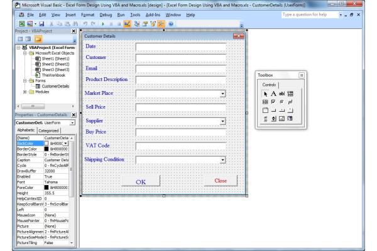
Task: Open the Debug menu
Action: coord(106,15)
